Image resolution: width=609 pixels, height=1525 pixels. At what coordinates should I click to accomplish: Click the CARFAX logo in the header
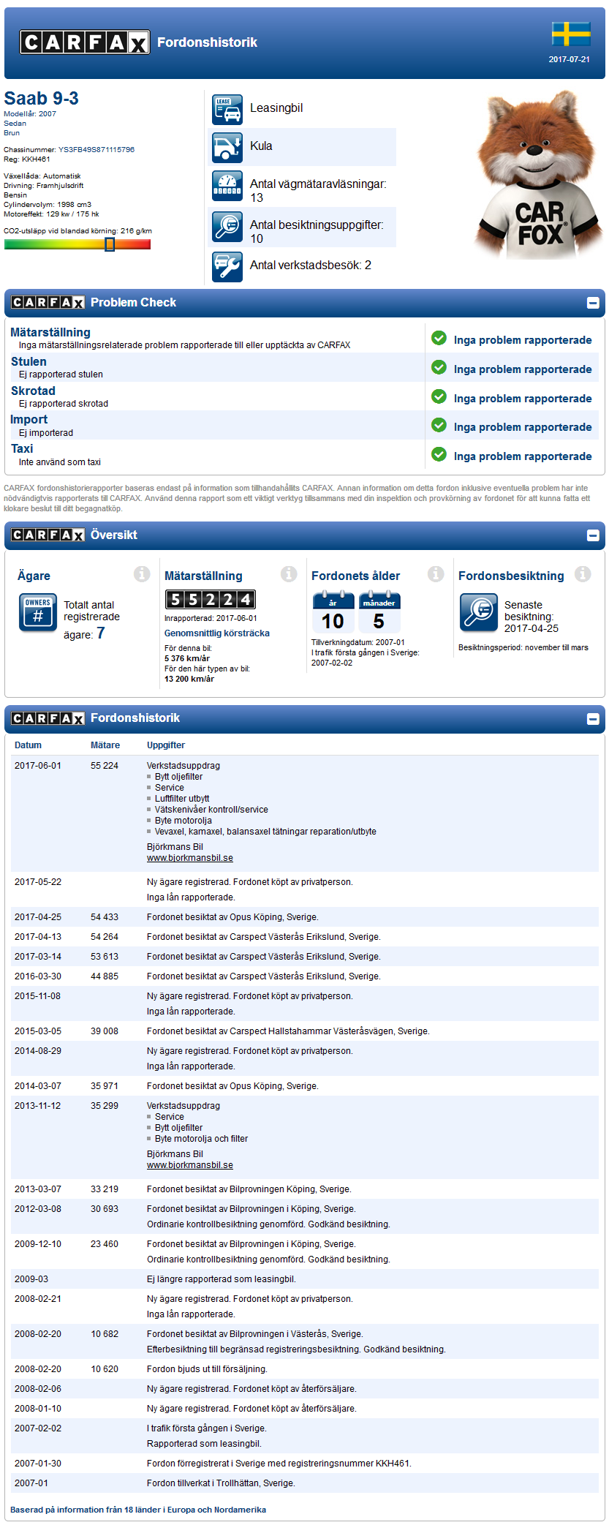click(x=84, y=42)
